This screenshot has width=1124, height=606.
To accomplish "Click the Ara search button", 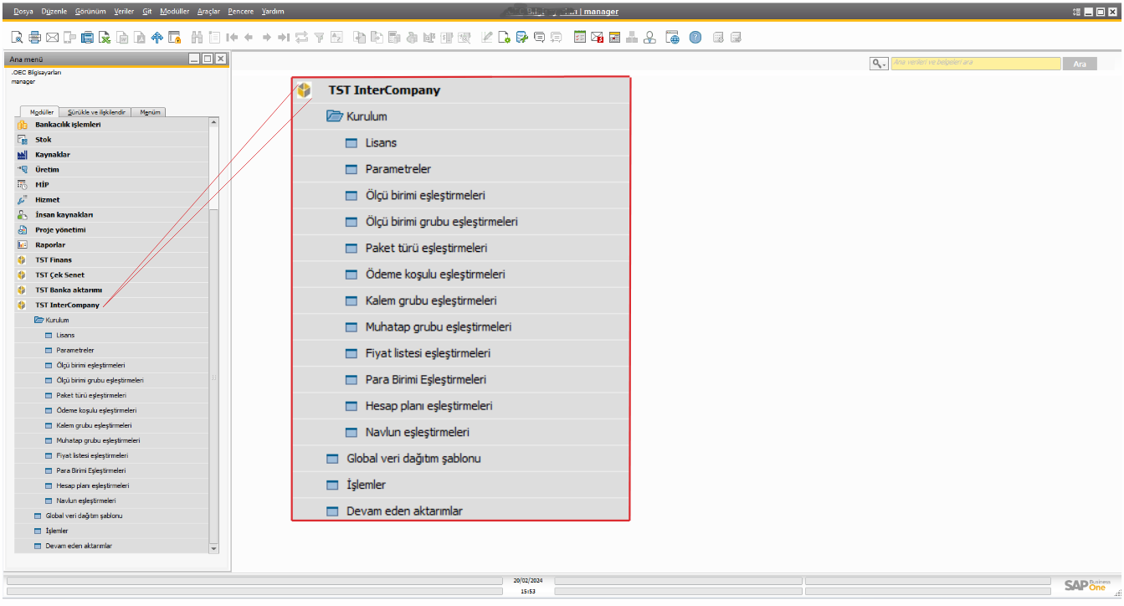I will coord(1079,64).
